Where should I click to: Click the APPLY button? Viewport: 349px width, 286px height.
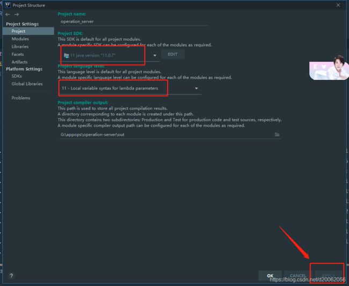[x=328, y=276]
